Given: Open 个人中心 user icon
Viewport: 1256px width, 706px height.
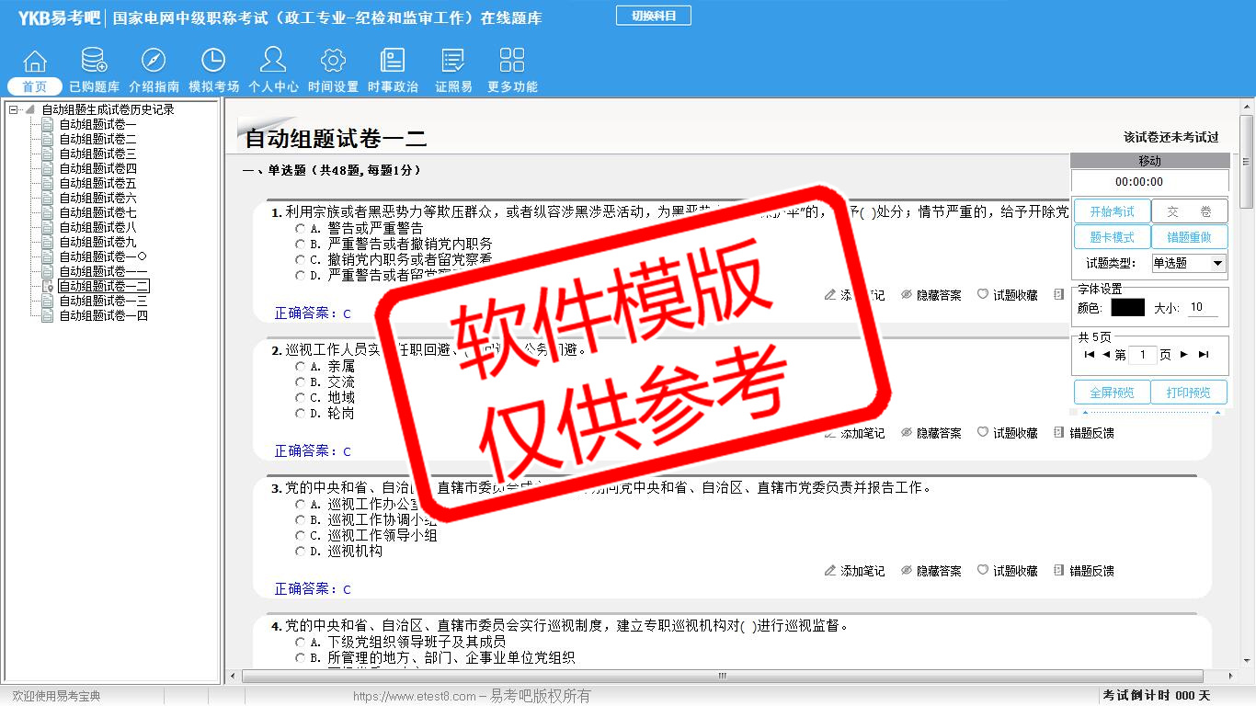Looking at the screenshot, I should point(273,62).
